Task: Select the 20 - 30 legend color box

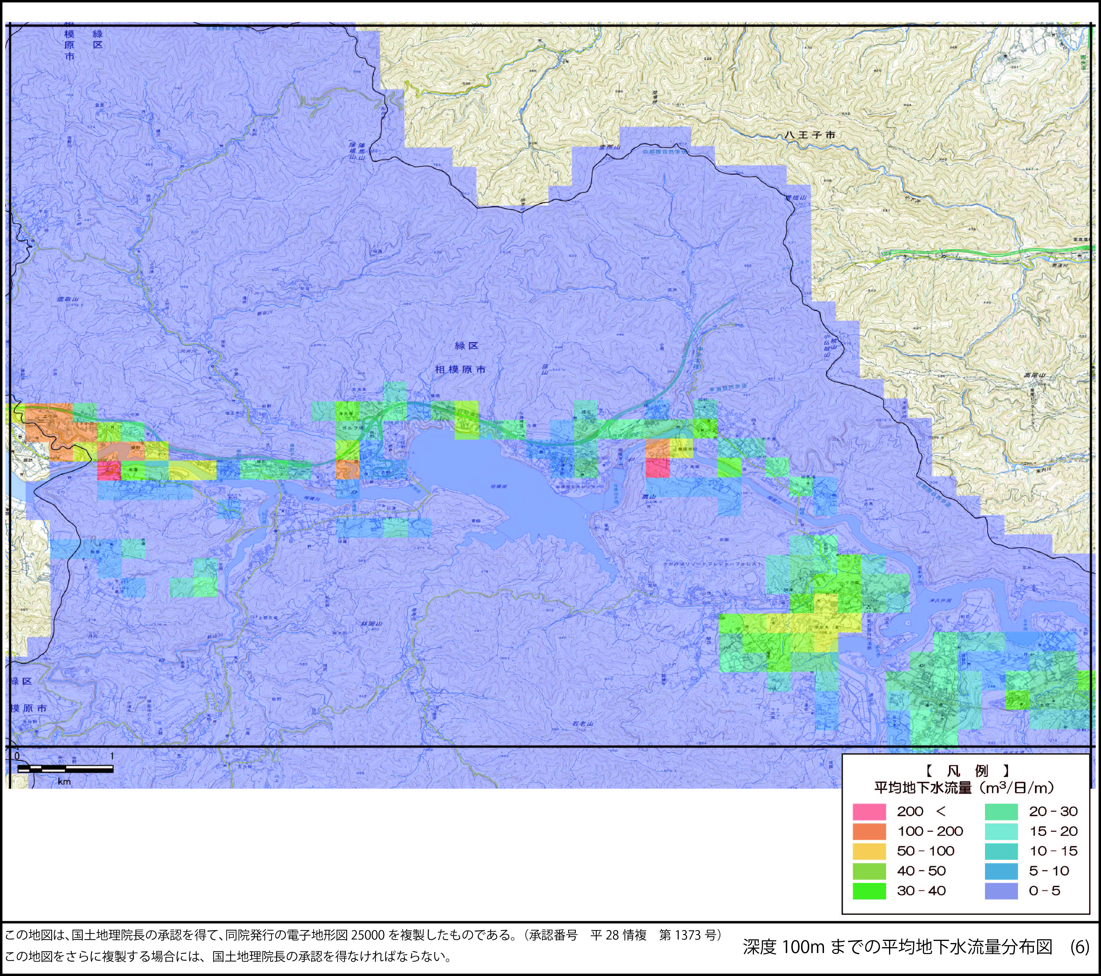Action: (1001, 812)
